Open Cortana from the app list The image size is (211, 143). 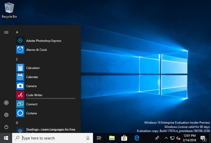[x=31, y=113]
